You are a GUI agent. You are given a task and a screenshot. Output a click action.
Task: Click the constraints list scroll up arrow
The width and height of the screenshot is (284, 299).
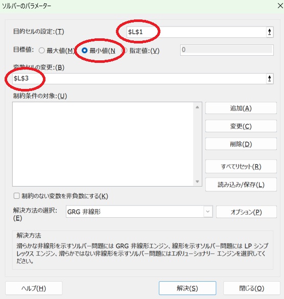tap(197, 107)
